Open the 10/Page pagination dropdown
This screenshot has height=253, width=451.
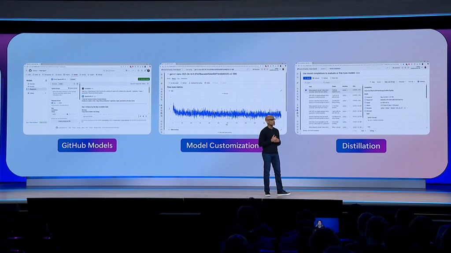(373, 131)
